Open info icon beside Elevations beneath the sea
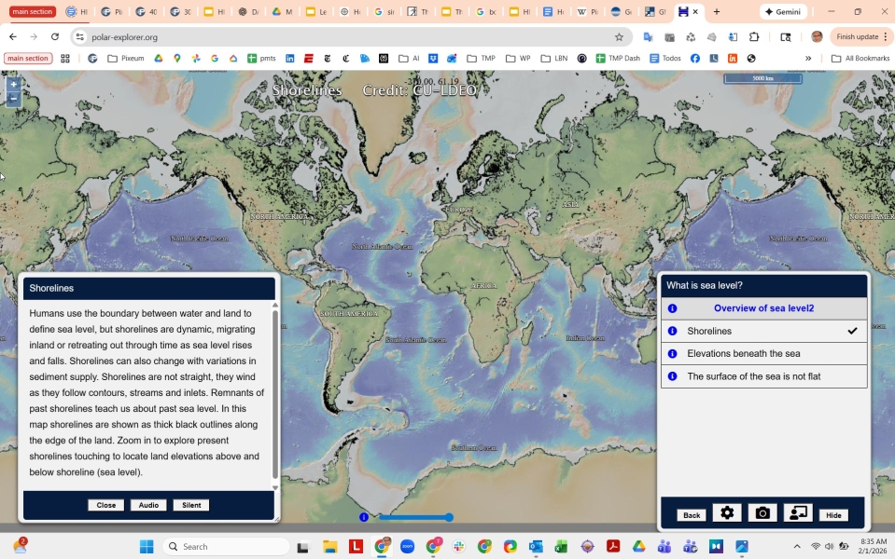The image size is (895, 559). (x=672, y=354)
